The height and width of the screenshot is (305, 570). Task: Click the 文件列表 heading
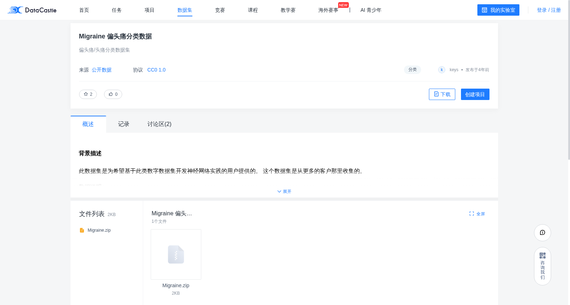92,214
